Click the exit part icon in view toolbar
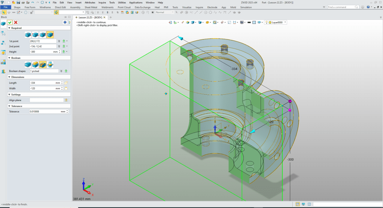The width and height of the screenshot is (383, 208). click(171, 22)
